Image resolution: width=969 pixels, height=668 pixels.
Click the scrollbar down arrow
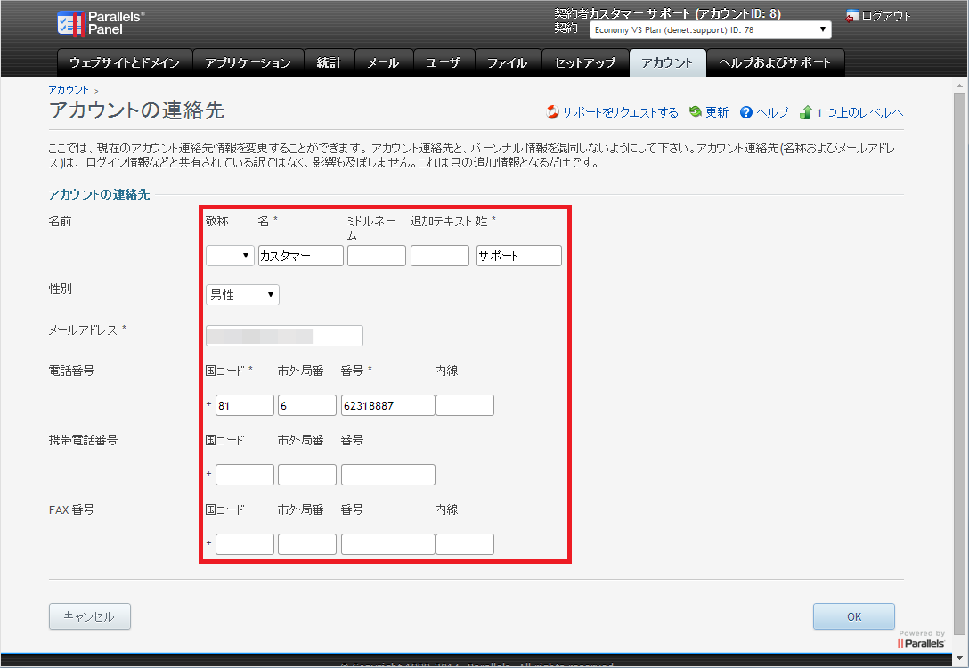click(959, 657)
